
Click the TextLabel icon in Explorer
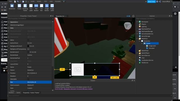click(147, 48)
